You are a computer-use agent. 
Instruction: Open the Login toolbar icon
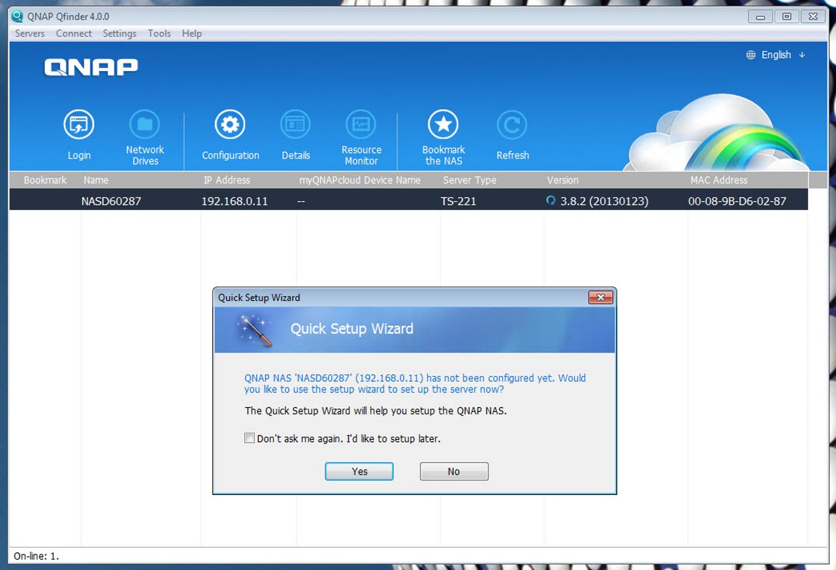(x=79, y=125)
